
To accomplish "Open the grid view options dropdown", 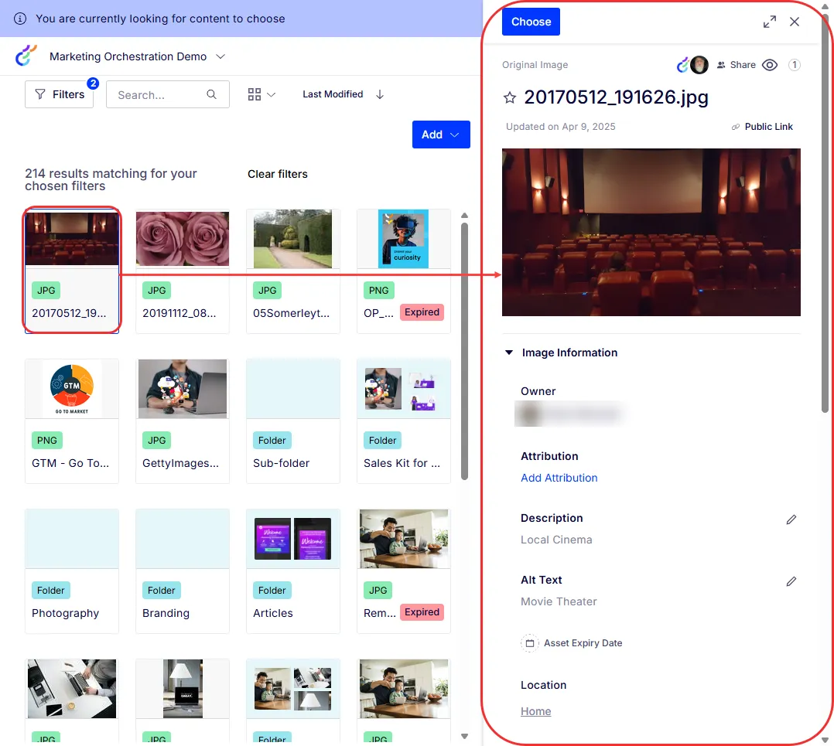I will tap(261, 94).
